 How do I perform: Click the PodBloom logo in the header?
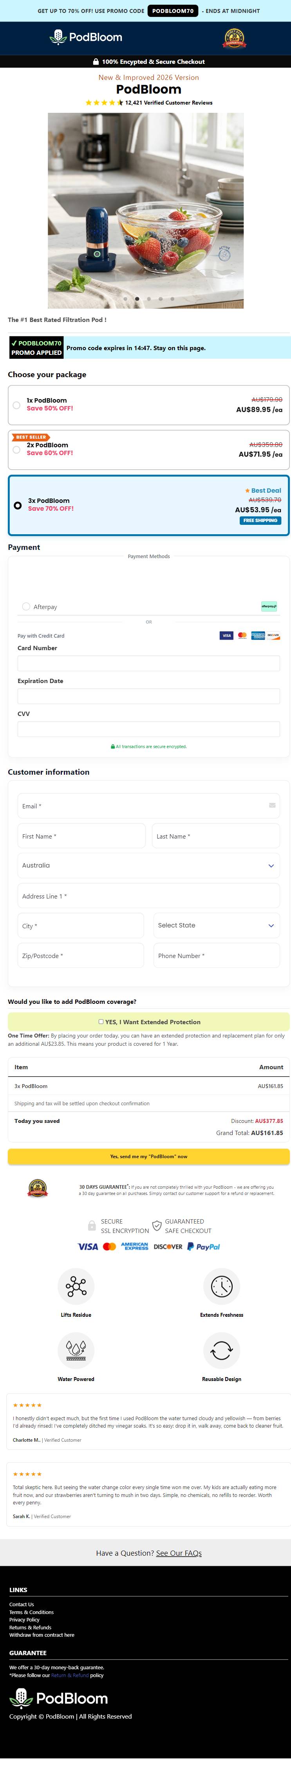(86, 37)
